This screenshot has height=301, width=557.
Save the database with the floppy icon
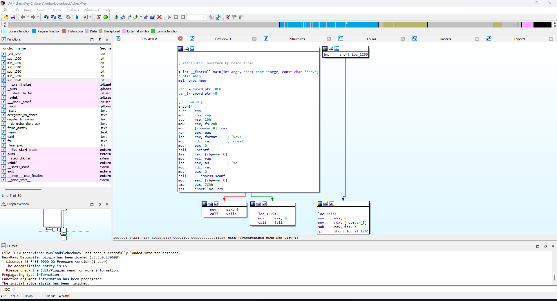(13, 17)
